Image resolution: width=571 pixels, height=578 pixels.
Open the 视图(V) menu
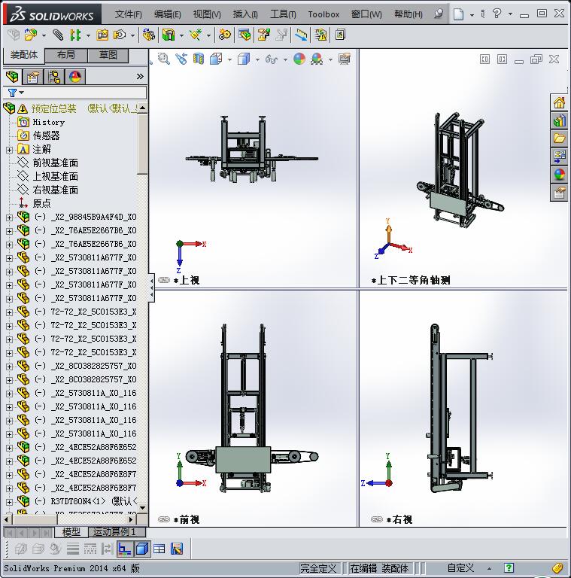pyautogui.click(x=207, y=14)
